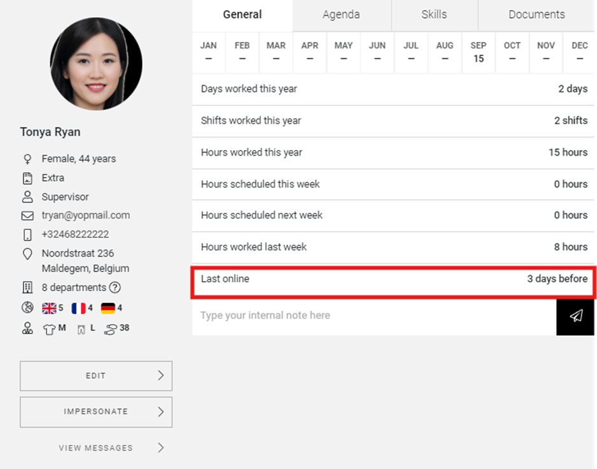Screen dimensions: 597x469
Task: Click the departments help question mark icon
Action: [x=115, y=287]
